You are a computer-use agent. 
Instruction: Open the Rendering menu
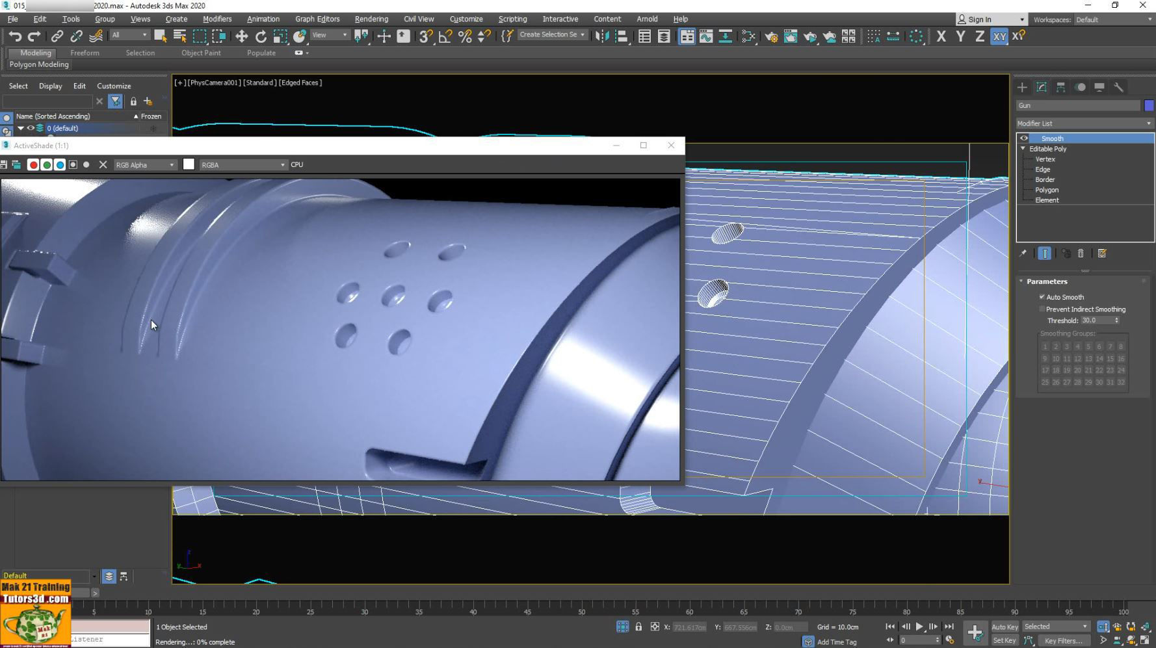(x=371, y=19)
